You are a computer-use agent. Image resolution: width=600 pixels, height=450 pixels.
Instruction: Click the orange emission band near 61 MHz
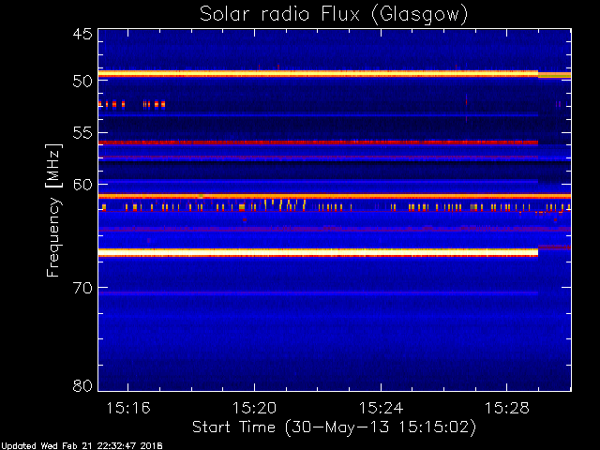click(335, 196)
